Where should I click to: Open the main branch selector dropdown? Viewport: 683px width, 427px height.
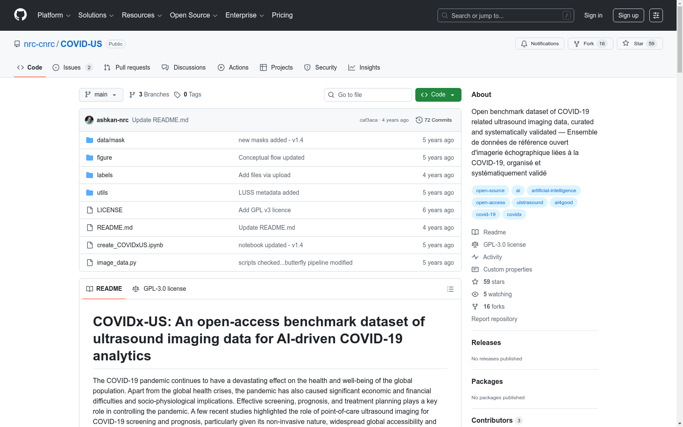101,95
